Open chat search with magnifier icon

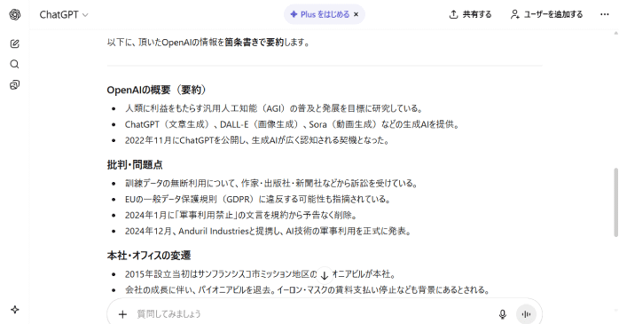14,65
